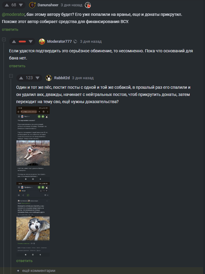Downvote Danunaheer's comment
Image resolution: width=205 pixels, height=274 pixels.
tap(21, 5)
